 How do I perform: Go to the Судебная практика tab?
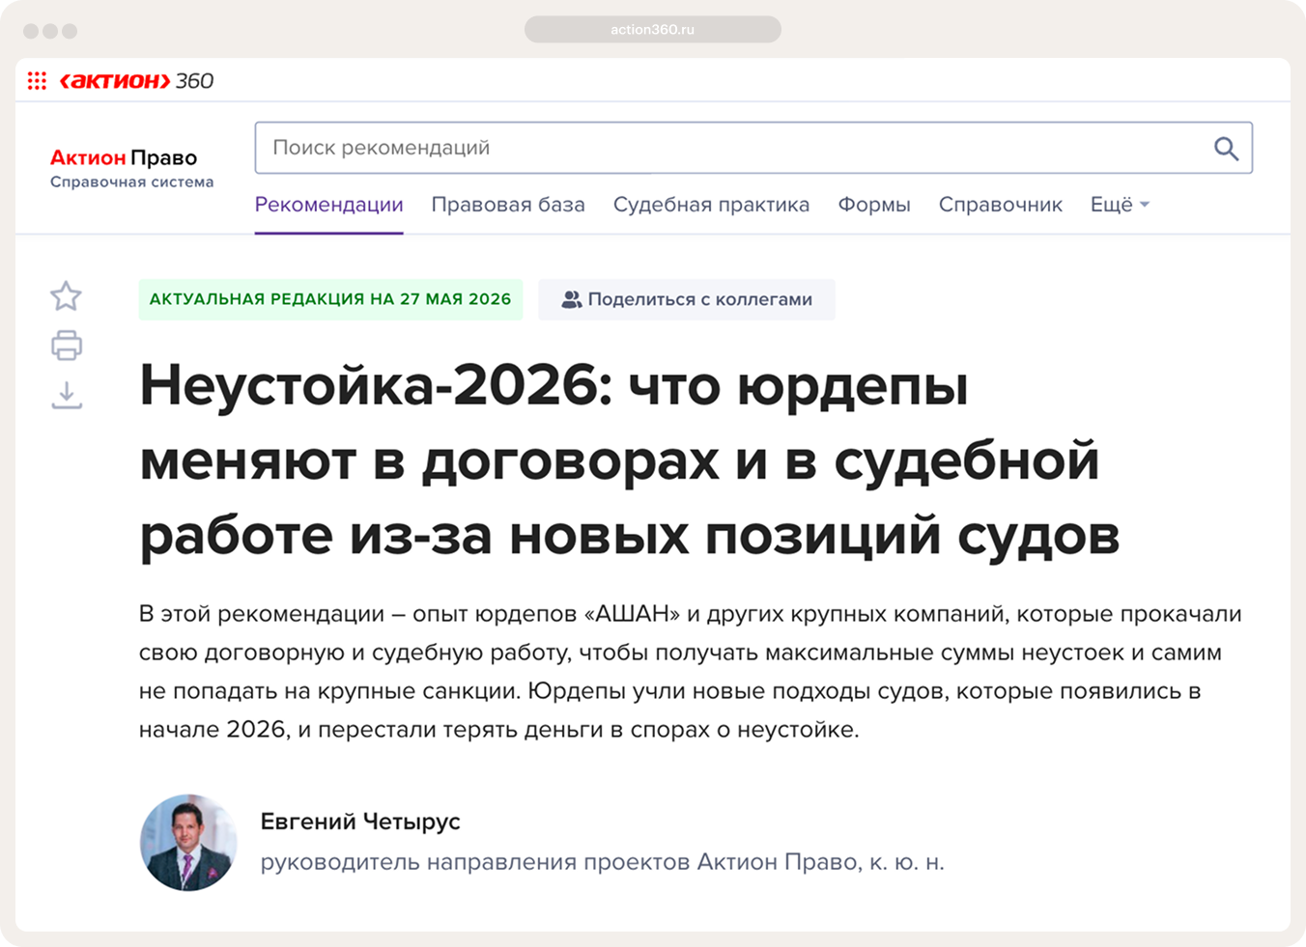click(711, 205)
